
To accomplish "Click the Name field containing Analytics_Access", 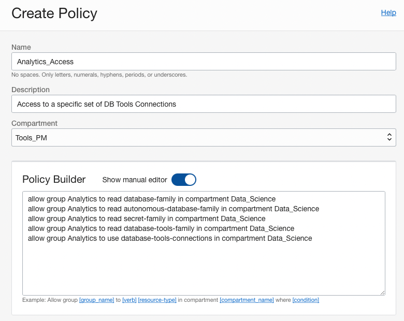I will (x=204, y=62).
